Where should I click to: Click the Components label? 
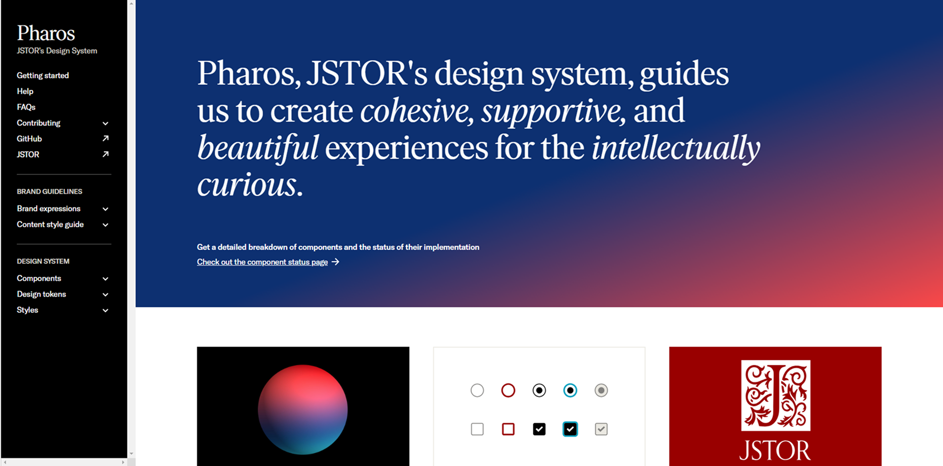click(x=39, y=279)
